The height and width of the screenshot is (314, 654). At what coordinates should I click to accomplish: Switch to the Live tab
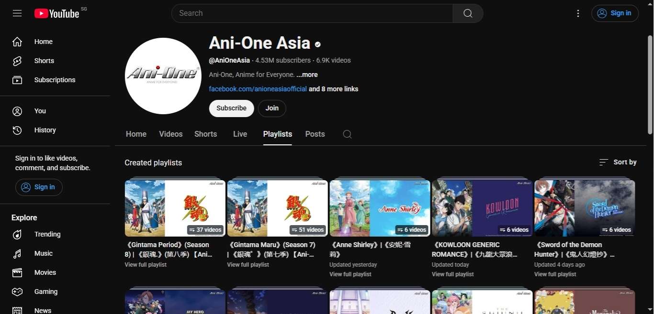240,134
